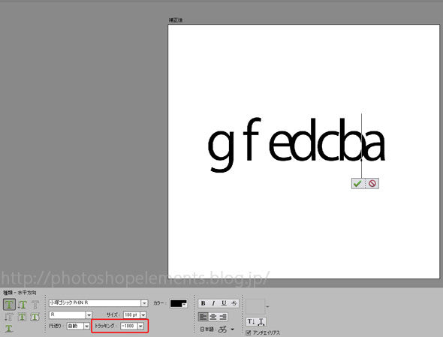Image resolution: width=443 pixels, height=337 pixels.
Task: Toggle Strikethrough formatting
Action: click(x=234, y=303)
